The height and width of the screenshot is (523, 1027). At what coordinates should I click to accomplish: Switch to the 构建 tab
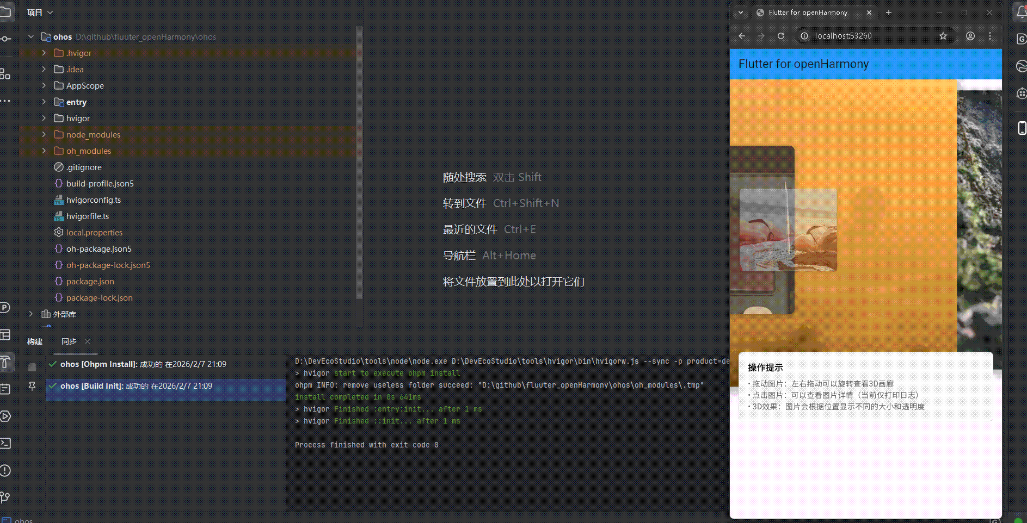35,341
